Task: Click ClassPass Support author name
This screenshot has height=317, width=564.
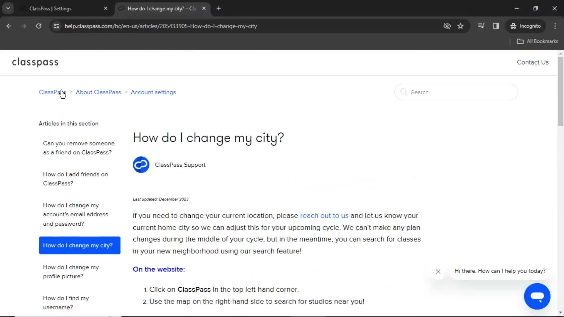Action: coord(180,165)
